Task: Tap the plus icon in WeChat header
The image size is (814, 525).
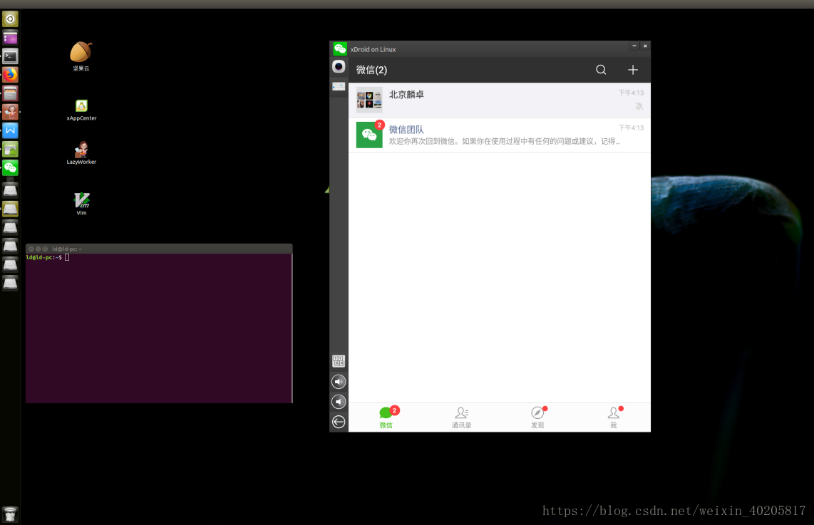Action: pyautogui.click(x=633, y=70)
